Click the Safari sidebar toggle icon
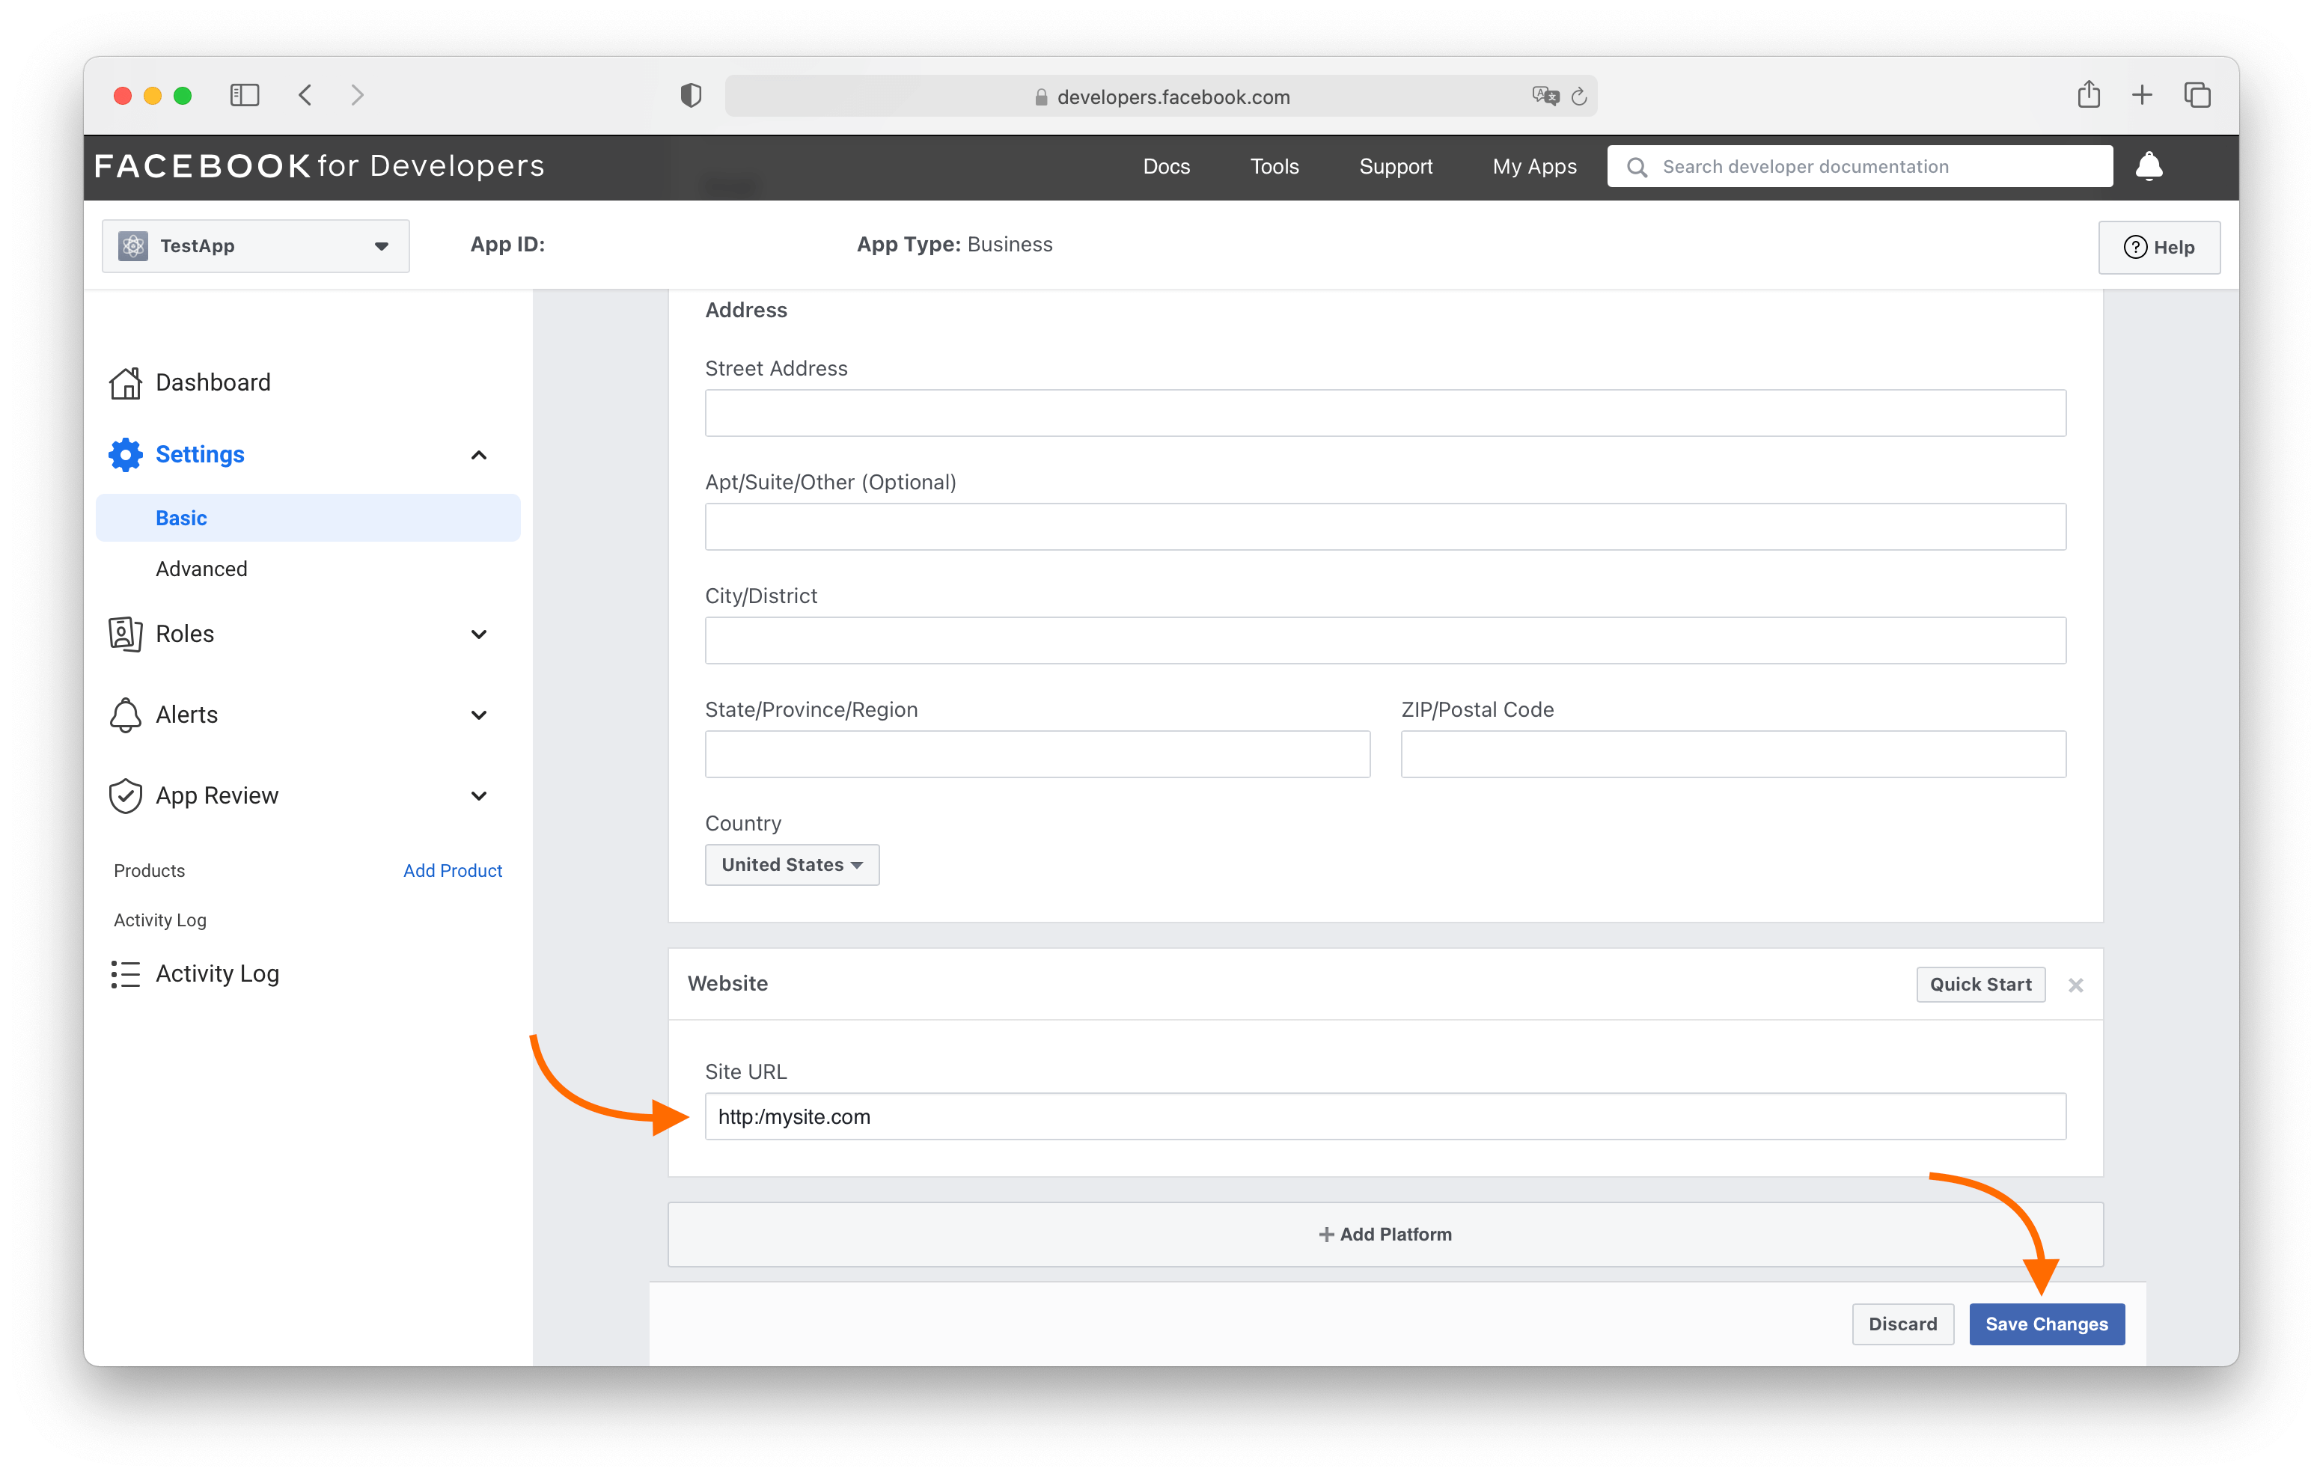The height and width of the screenshot is (1477, 2323). tap(244, 94)
